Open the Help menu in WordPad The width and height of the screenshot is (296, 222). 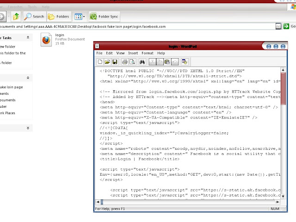(x=161, y=53)
